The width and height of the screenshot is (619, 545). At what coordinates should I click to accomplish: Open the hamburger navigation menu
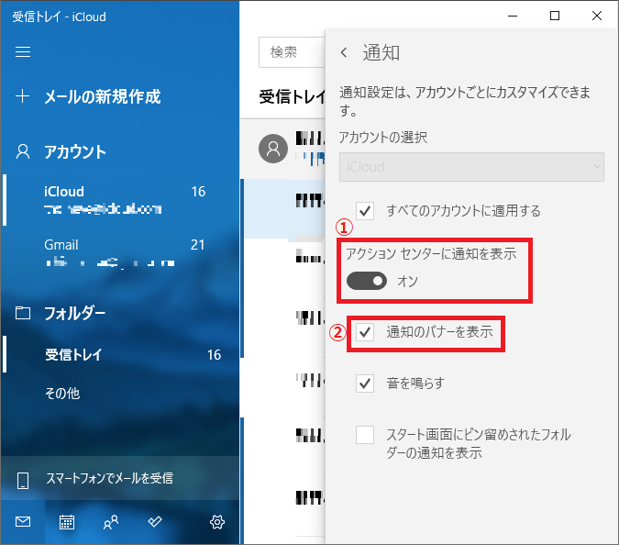23,51
